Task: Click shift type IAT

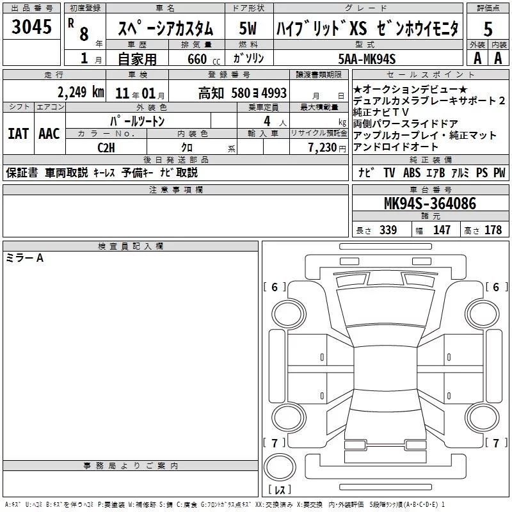Action: coord(18,134)
